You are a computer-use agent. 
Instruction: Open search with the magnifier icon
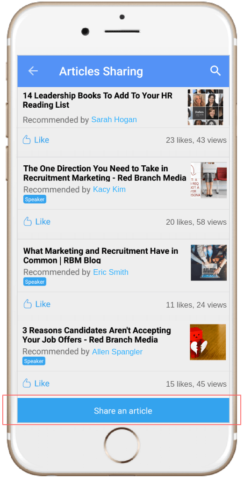(x=215, y=71)
